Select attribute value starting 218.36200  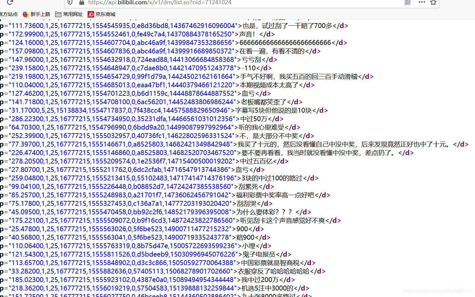(x=123, y=288)
